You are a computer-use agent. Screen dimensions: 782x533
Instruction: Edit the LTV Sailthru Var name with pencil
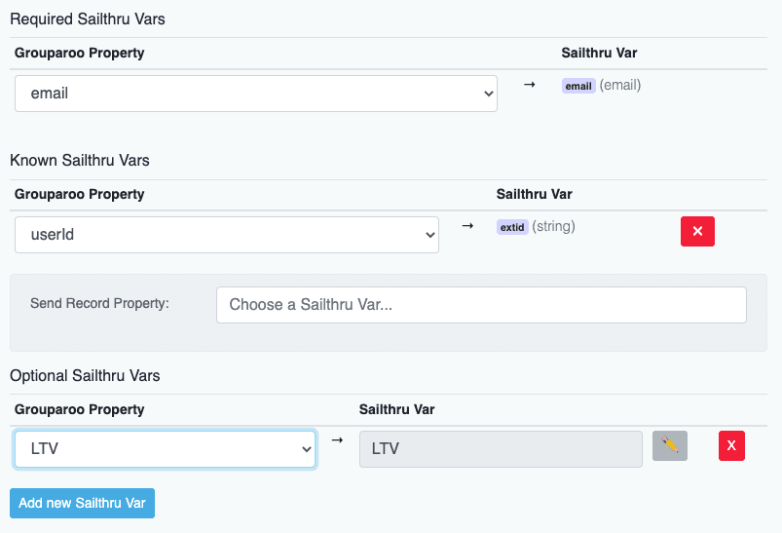click(670, 445)
